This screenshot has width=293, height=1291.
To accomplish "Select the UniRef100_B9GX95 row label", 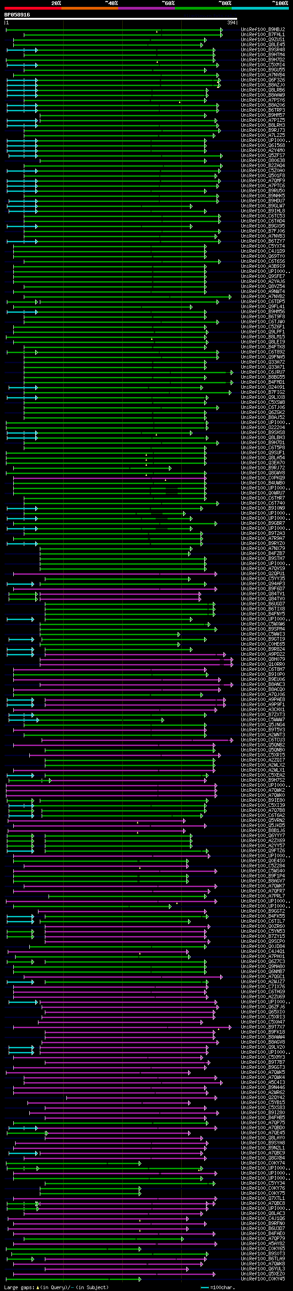I will [263, 226].
